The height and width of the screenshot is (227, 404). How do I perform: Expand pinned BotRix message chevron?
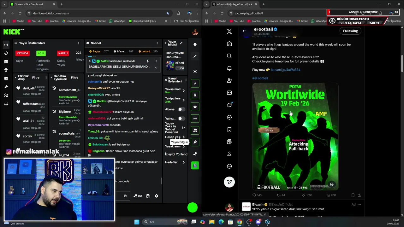(156, 67)
